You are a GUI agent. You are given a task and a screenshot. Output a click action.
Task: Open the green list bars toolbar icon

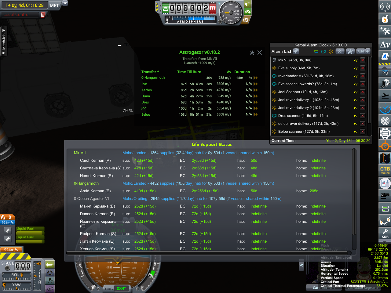click(x=385, y=209)
